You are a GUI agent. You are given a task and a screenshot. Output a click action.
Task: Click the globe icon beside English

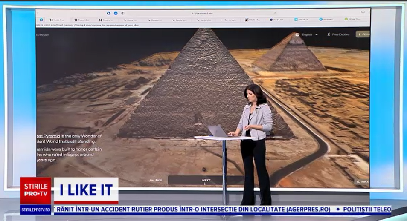pyautogui.click(x=297, y=34)
